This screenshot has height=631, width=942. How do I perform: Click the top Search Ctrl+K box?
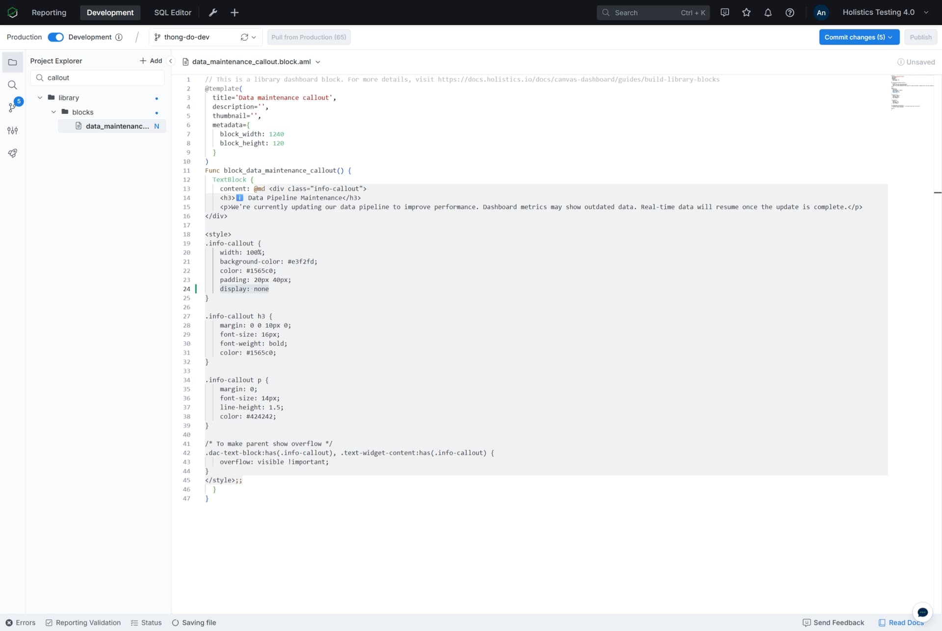point(653,12)
